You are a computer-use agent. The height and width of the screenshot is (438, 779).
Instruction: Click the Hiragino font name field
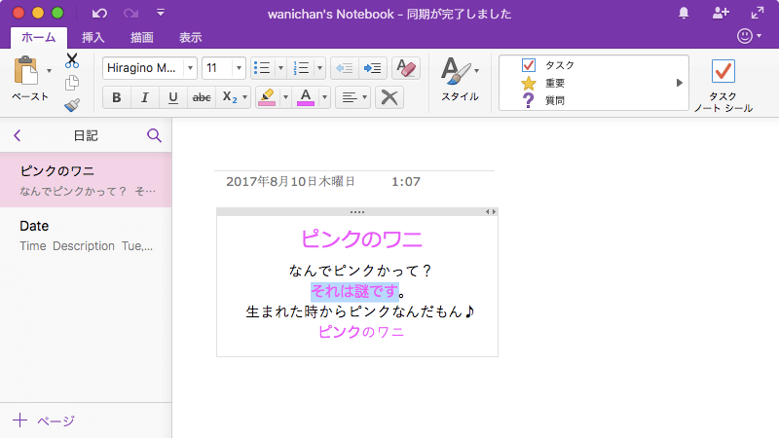(x=143, y=68)
